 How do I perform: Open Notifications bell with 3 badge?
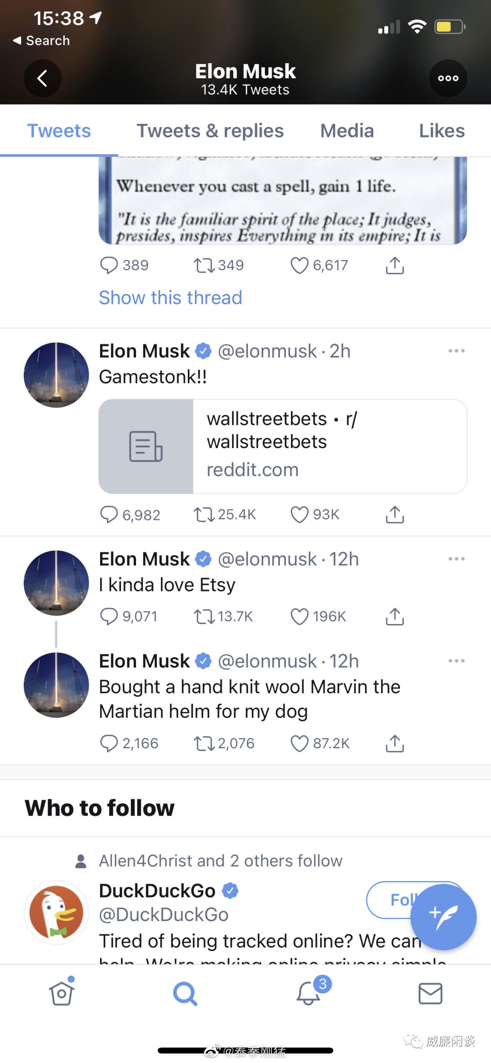(x=309, y=993)
